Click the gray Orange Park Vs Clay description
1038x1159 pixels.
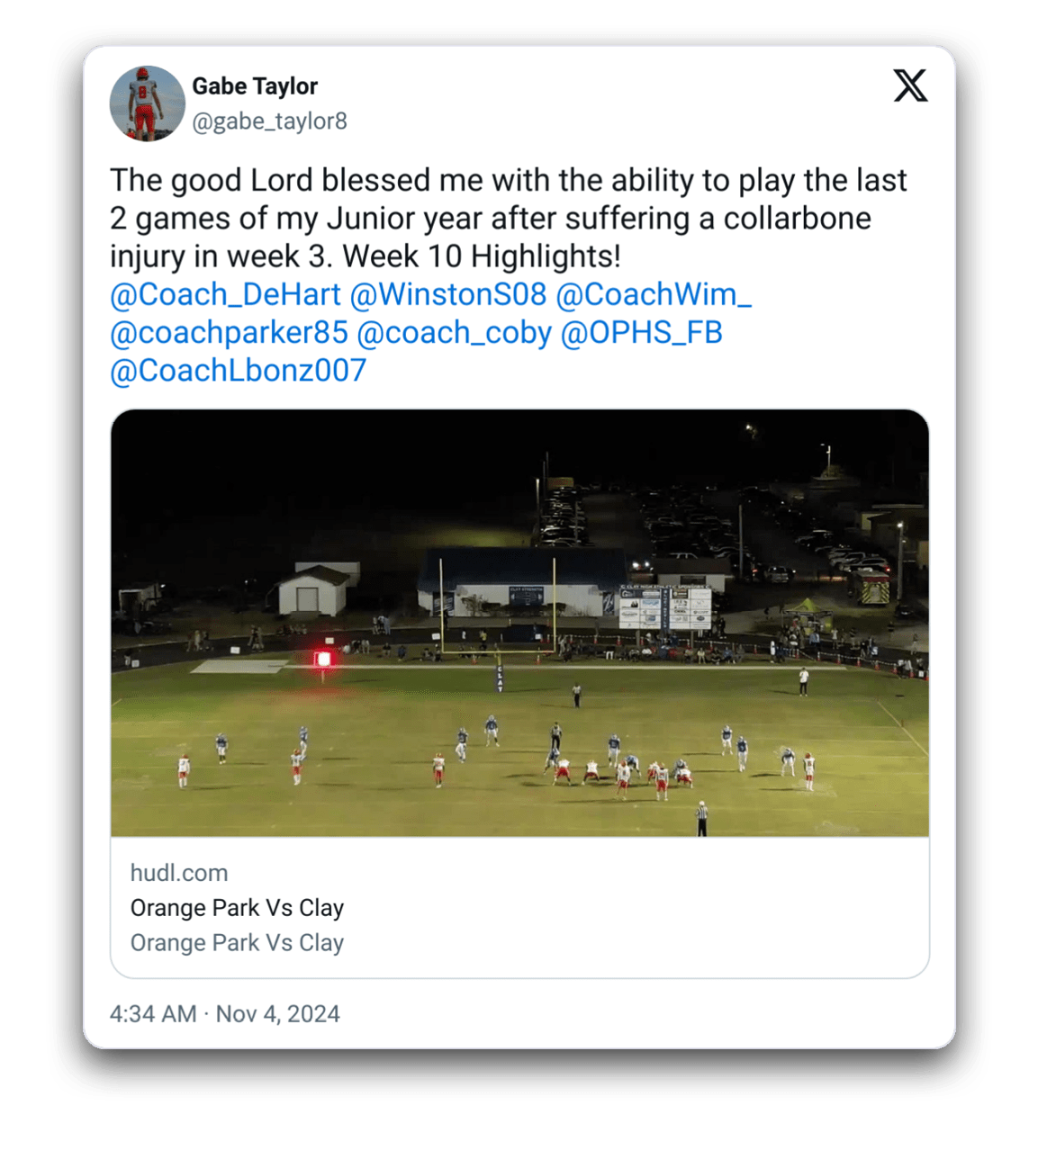point(237,943)
